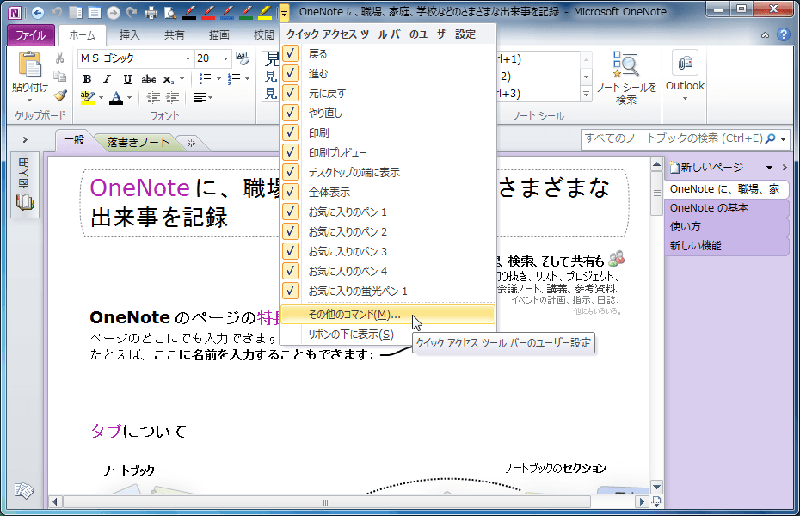Click the Dock to Desktop icon
Viewport: 800px width, 516px height.
[76, 12]
